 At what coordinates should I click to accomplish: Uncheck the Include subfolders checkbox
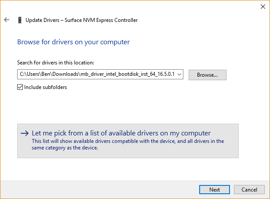(x=20, y=87)
